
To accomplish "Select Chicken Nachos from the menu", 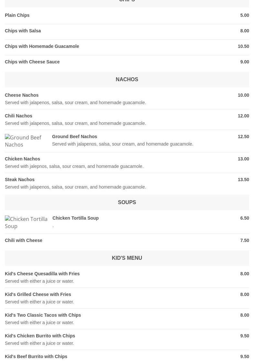I will pos(22,159).
